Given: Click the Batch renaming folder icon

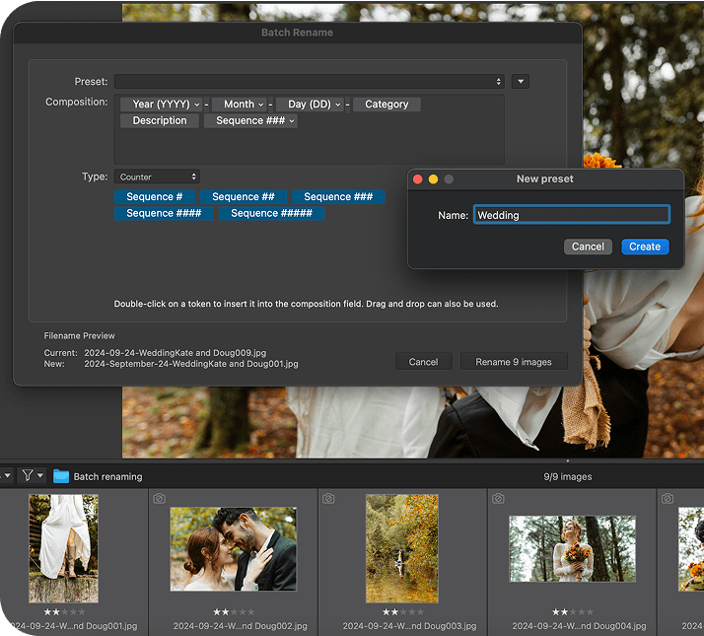Looking at the screenshot, I should (x=61, y=476).
